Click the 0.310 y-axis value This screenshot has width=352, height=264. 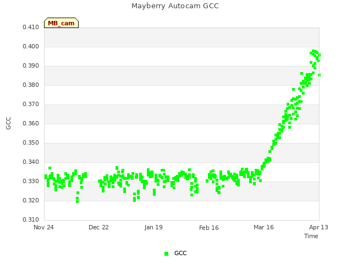pos(31,219)
